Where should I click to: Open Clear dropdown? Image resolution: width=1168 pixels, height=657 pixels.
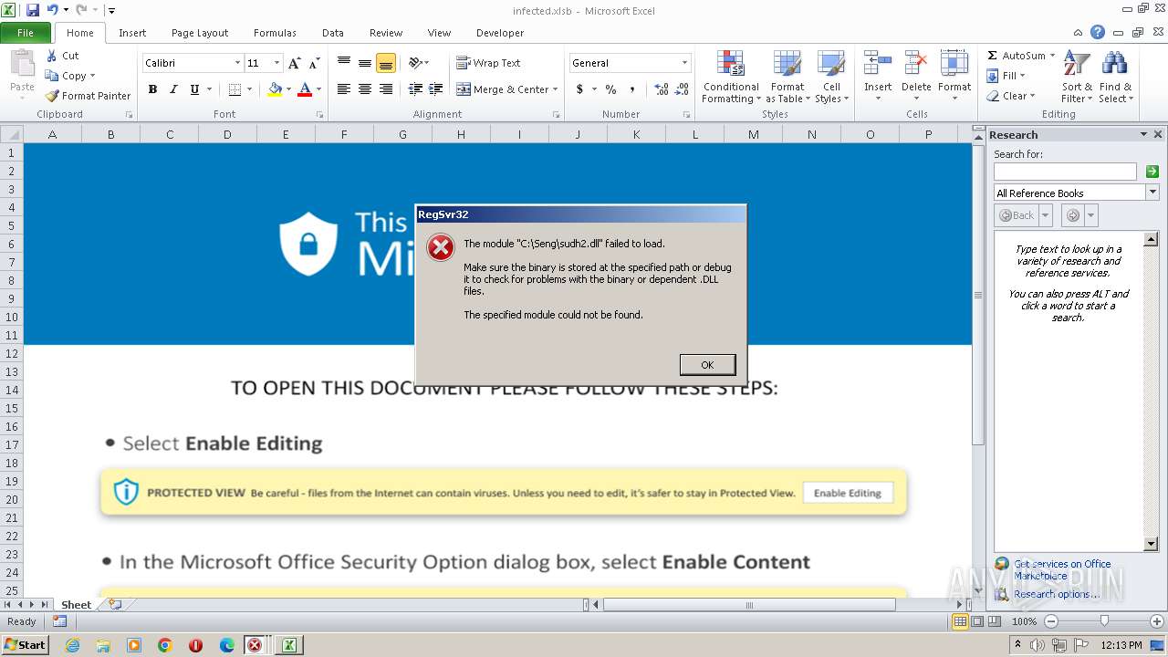tap(1011, 96)
